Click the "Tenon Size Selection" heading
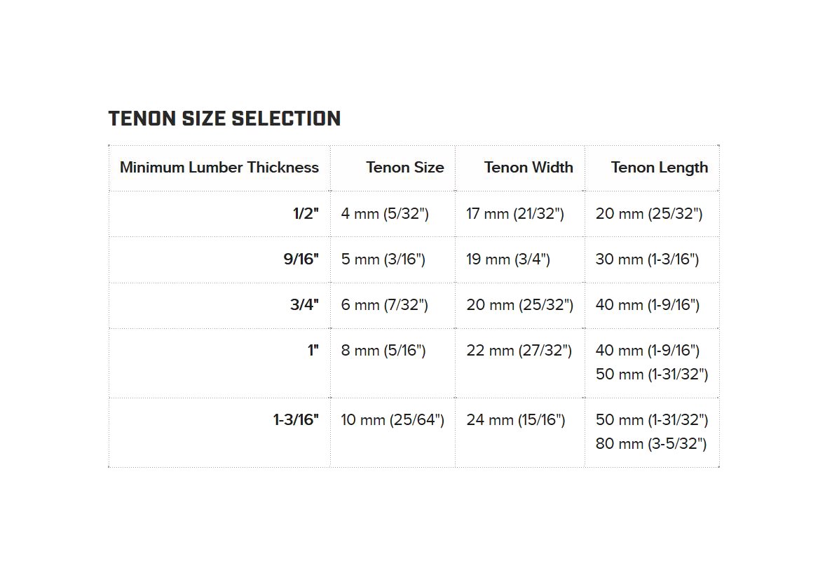 pyautogui.click(x=224, y=119)
